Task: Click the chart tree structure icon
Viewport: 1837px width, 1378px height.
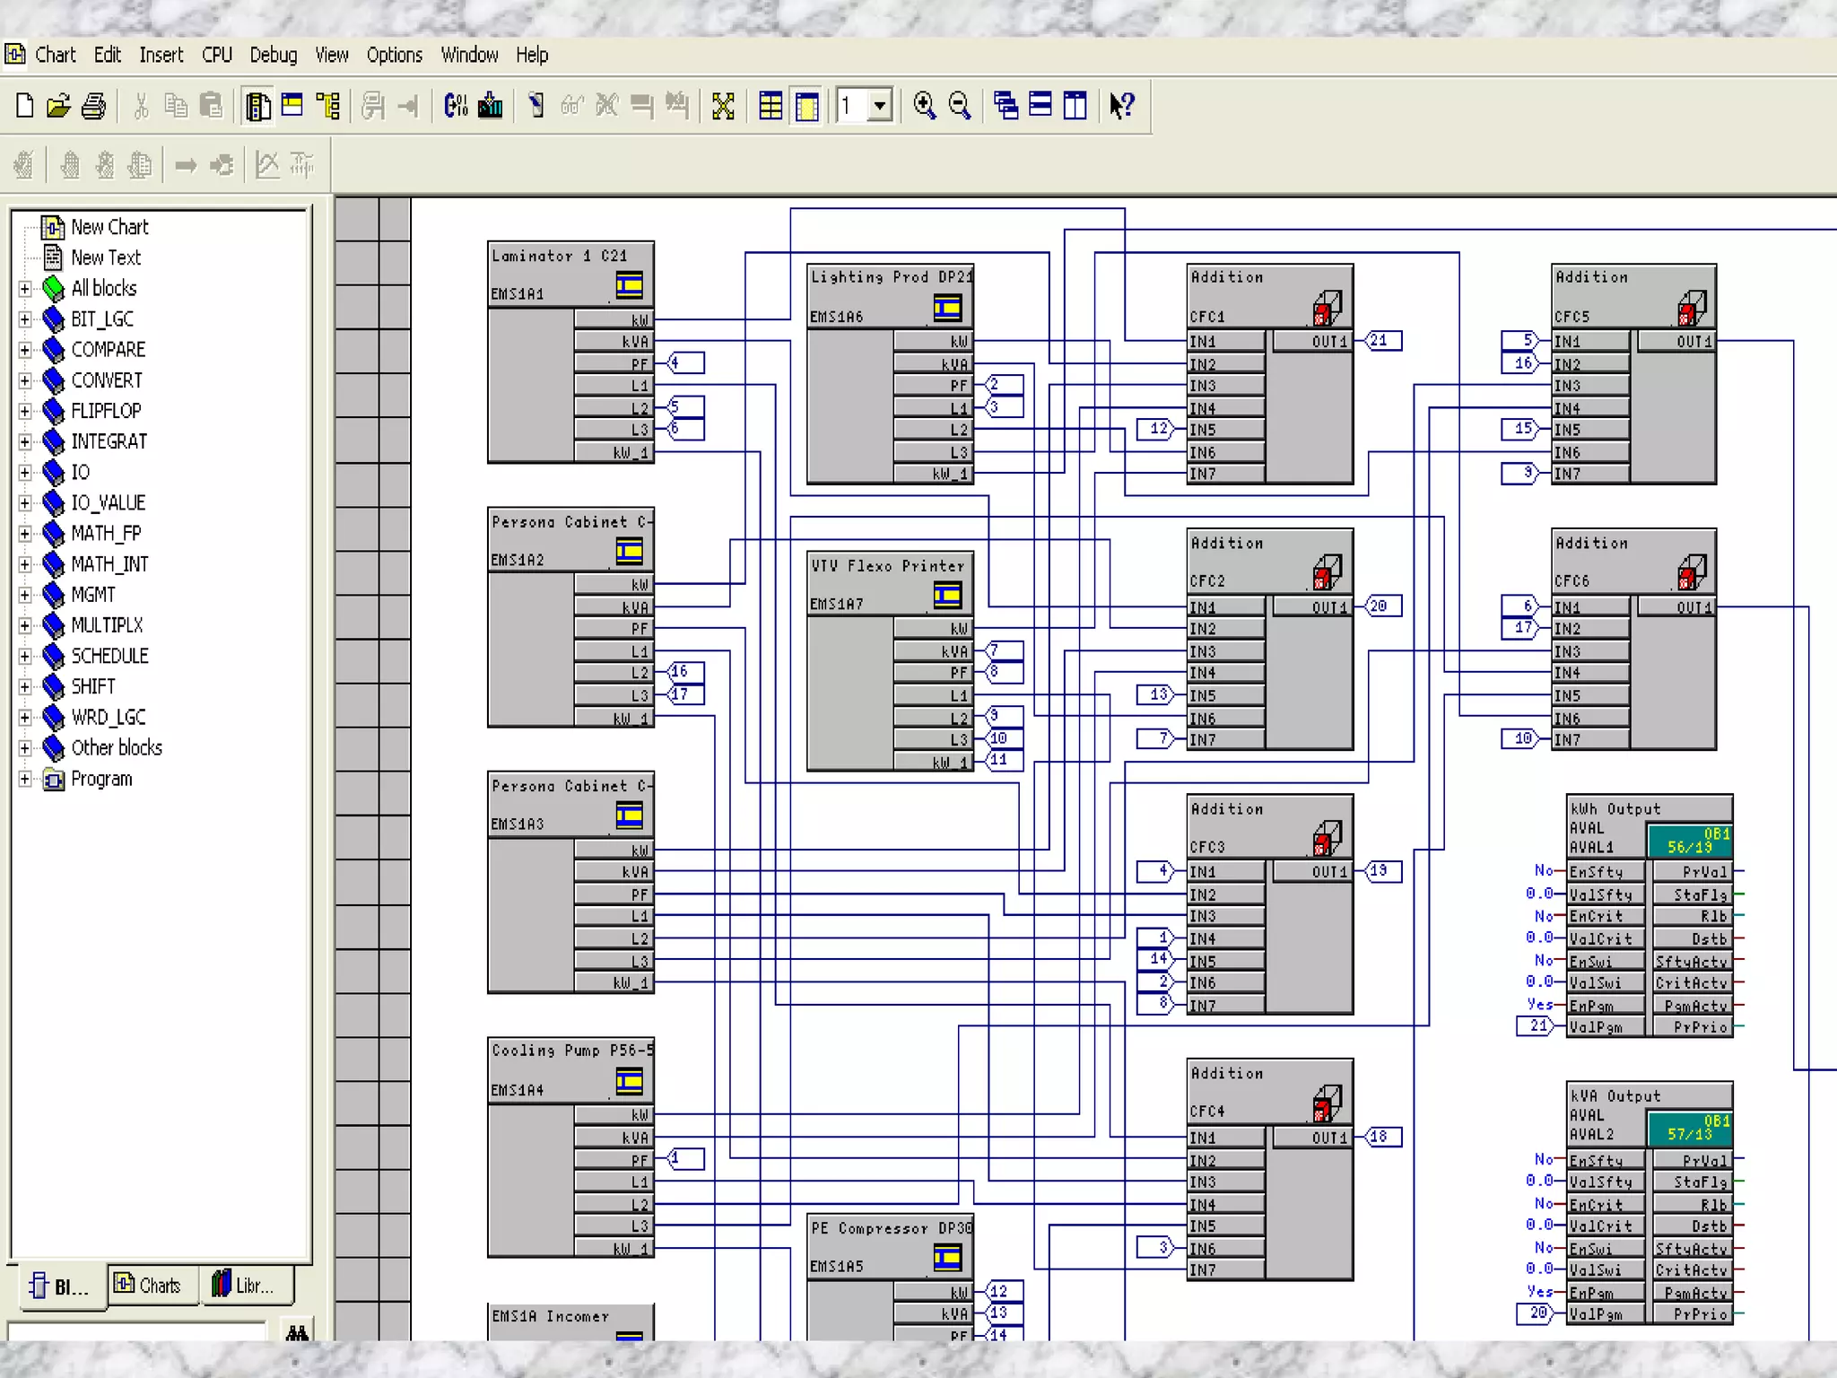Action: 328,106
